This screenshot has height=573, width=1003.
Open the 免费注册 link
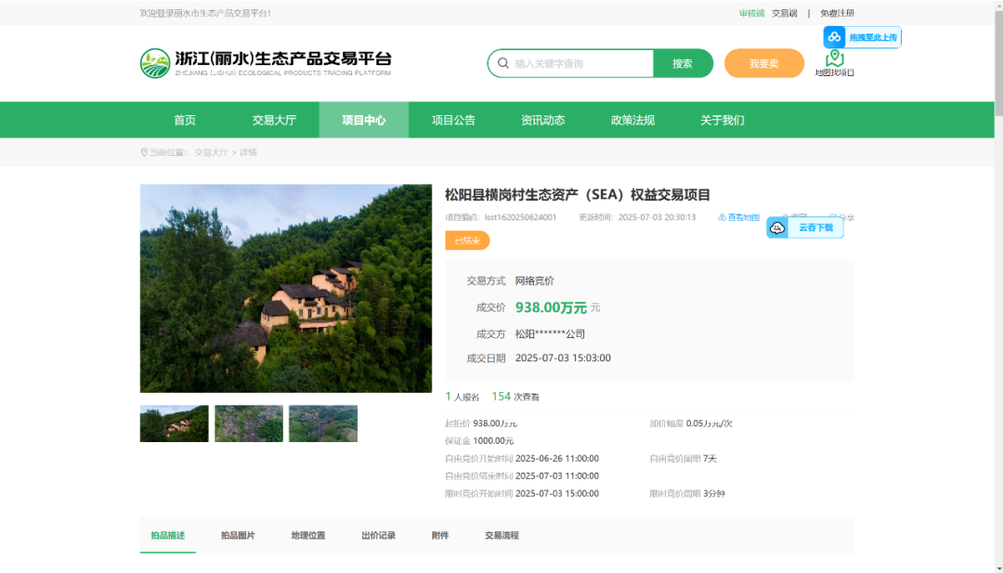pyautogui.click(x=837, y=13)
